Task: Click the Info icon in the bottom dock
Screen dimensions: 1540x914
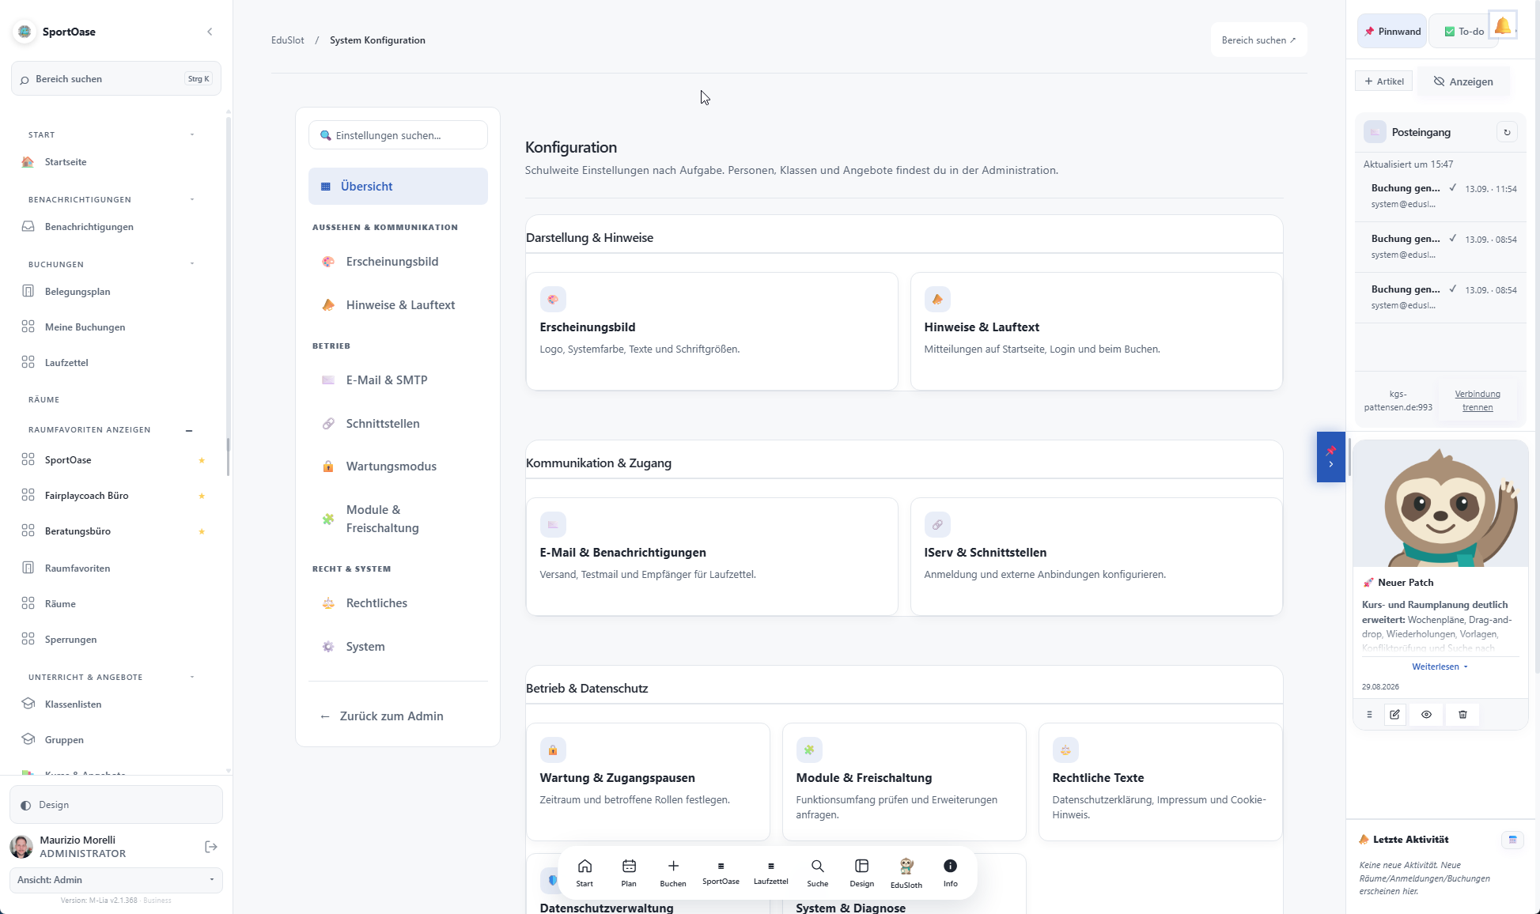Action: point(950,873)
